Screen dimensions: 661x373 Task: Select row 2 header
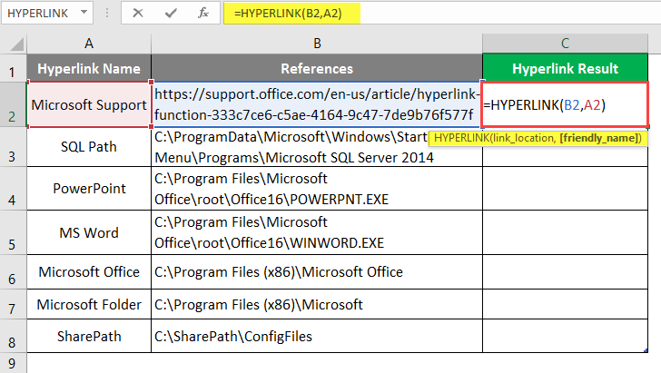click(12, 104)
